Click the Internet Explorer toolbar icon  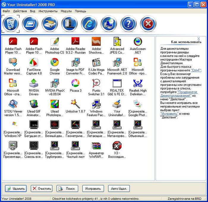click(89, 24)
